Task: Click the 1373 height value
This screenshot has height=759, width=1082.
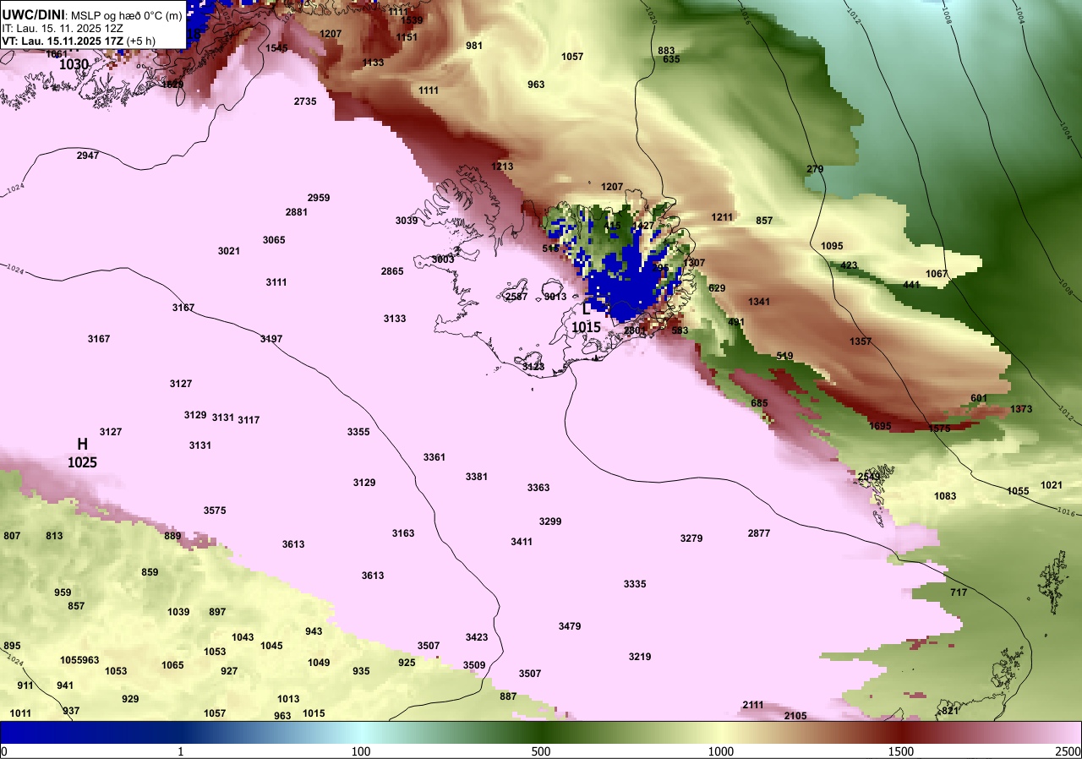Action: click(x=1021, y=409)
